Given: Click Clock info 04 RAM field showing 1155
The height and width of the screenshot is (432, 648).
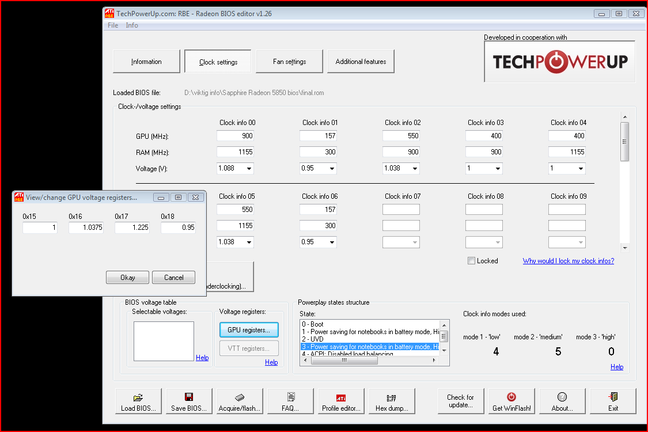Looking at the screenshot, I should (x=567, y=152).
